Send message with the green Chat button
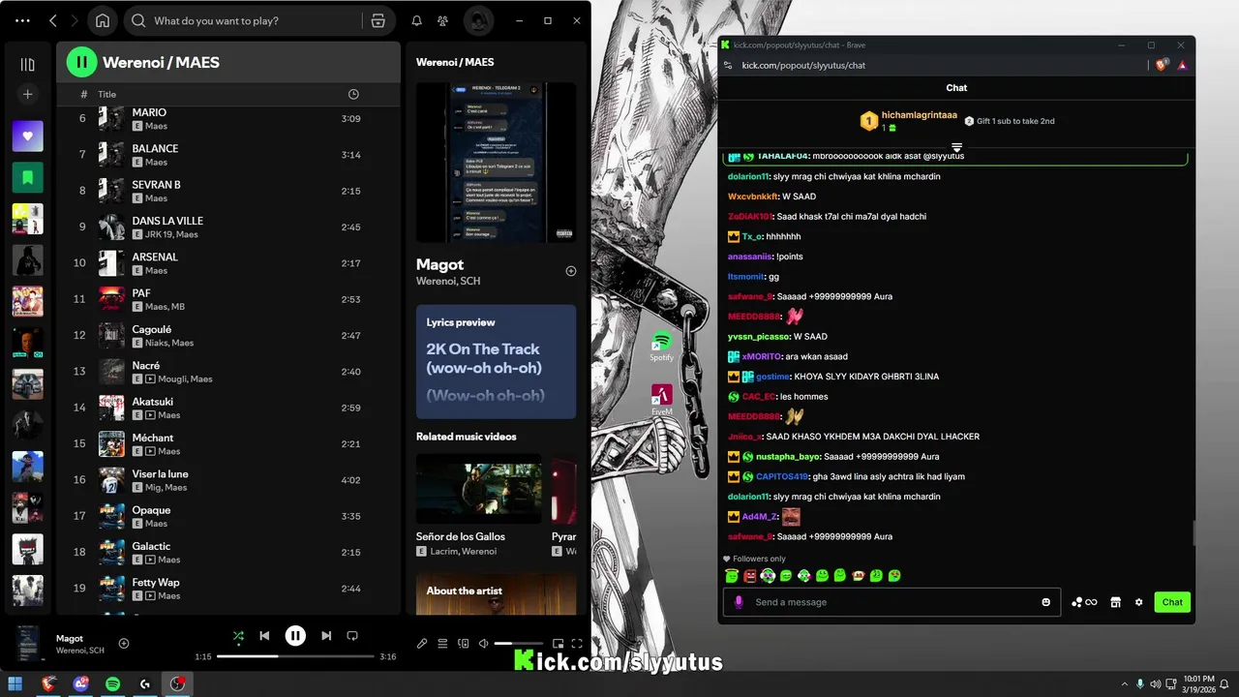 (x=1172, y=602)
